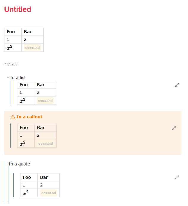
Task: Click the "In a quote" text line
Action: click(x=19, y=164)
